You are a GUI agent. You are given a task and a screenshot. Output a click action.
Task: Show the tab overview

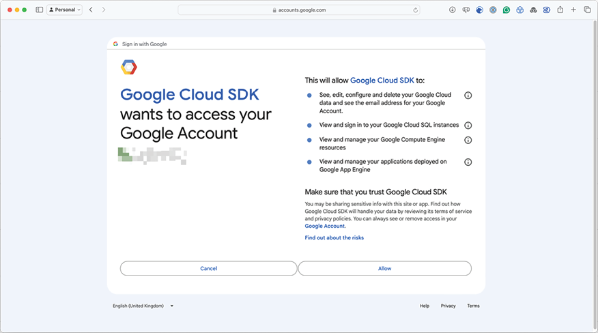click(586, 10)
